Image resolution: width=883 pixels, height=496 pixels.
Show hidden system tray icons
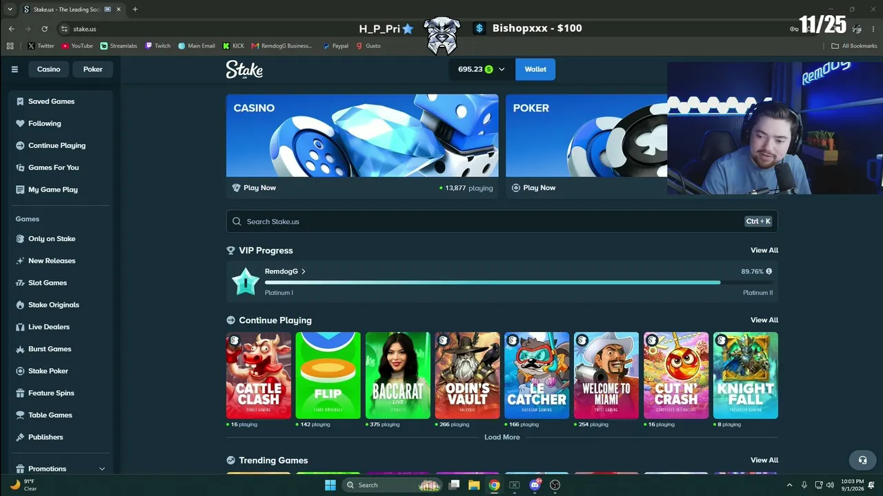click(x=789, y=485)
